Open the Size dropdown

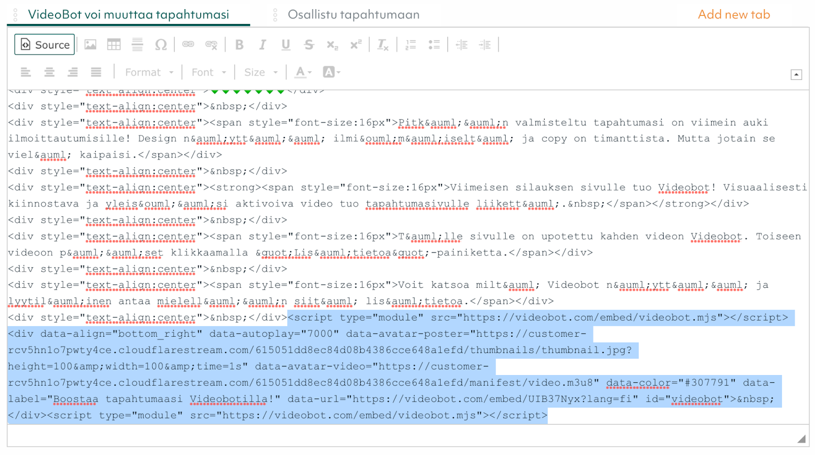261,72
